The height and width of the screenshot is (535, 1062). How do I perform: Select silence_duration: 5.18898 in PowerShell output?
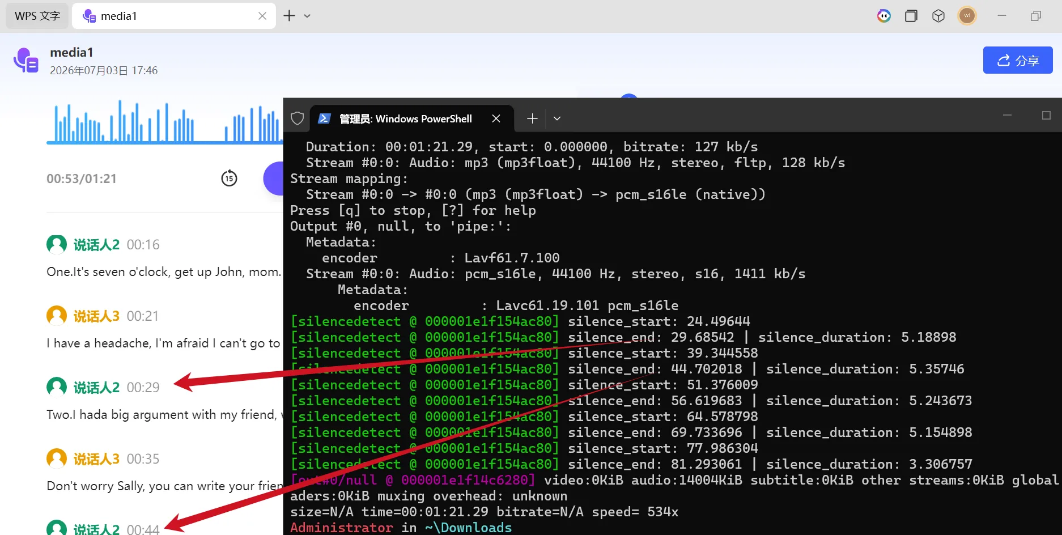pos(857,337)
